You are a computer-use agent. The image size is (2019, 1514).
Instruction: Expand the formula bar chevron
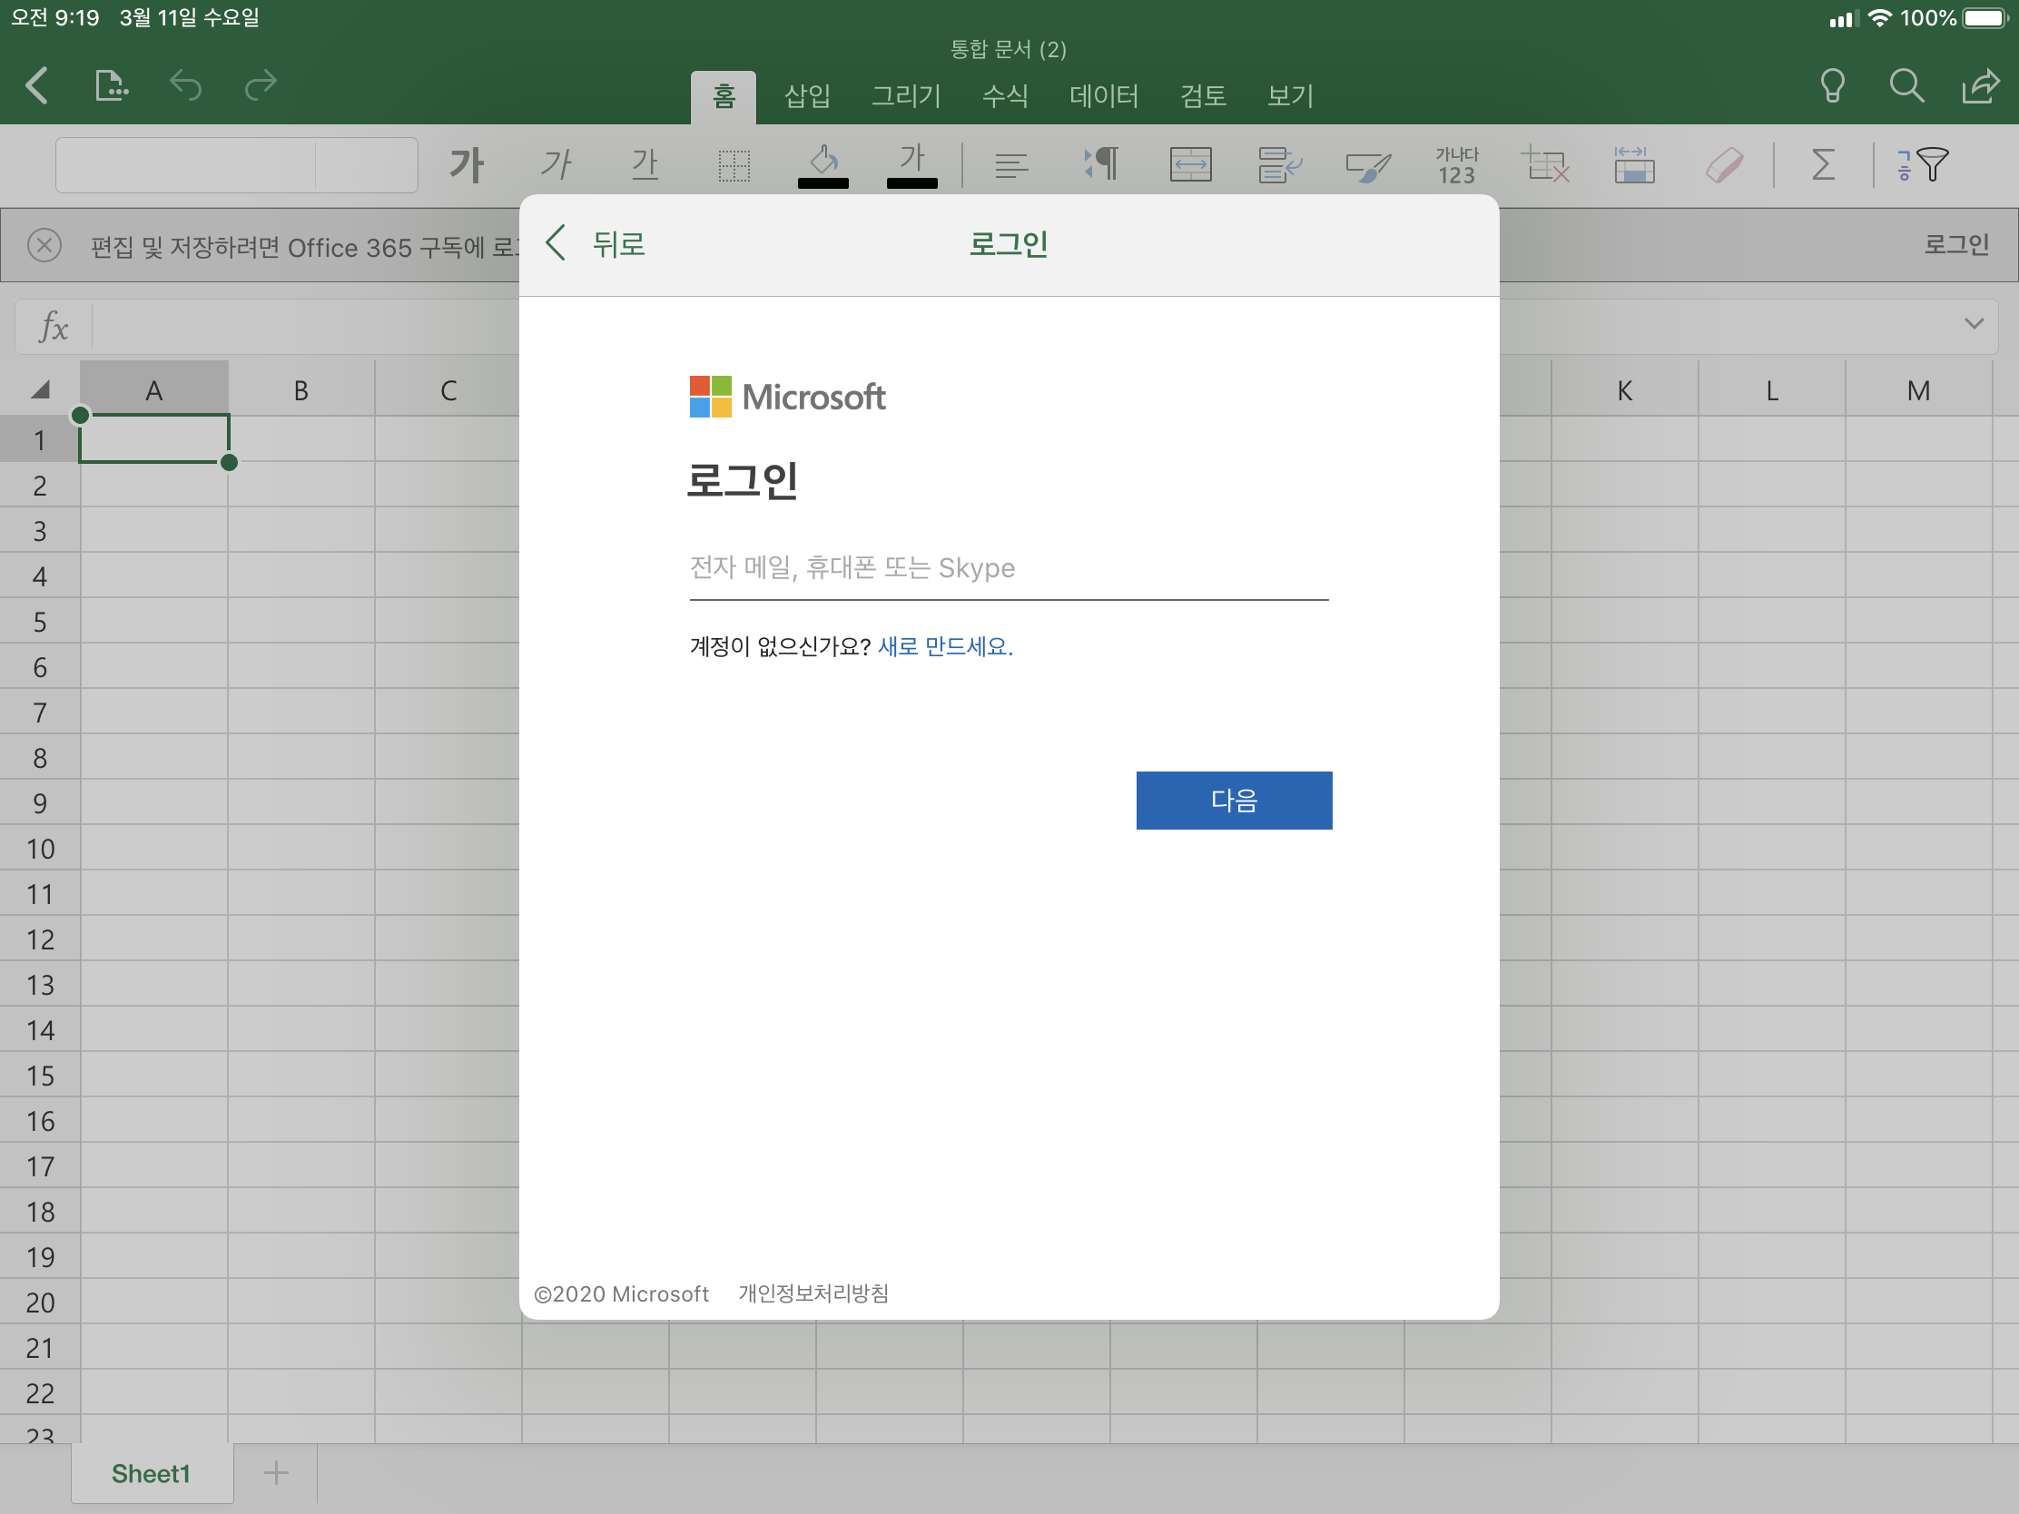[x=1974, y=324]
